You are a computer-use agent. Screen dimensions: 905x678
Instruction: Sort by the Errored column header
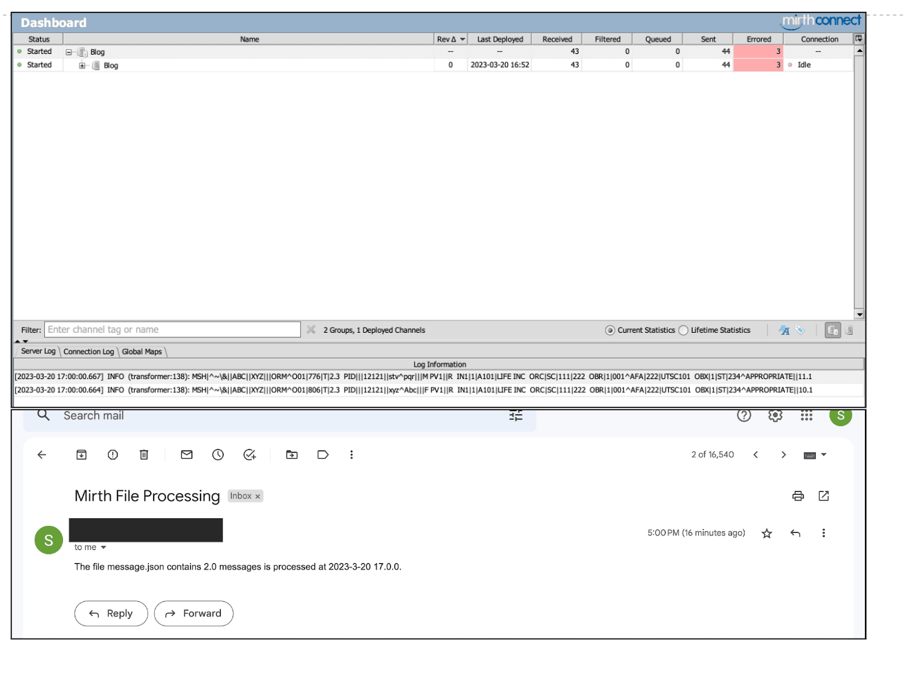758,39
